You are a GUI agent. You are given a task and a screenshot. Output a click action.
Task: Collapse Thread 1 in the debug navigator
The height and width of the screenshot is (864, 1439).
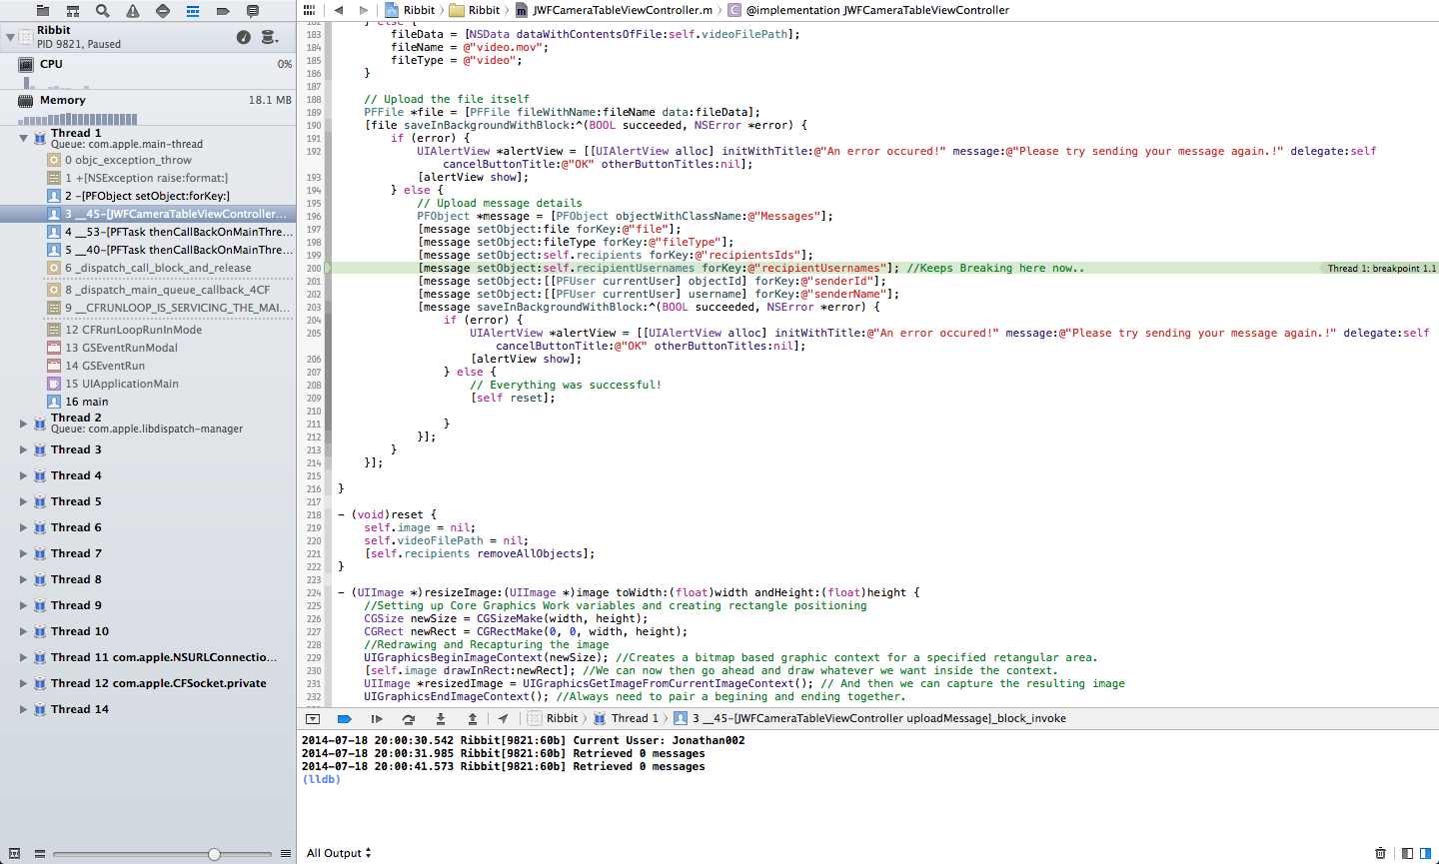click(23, 138)
